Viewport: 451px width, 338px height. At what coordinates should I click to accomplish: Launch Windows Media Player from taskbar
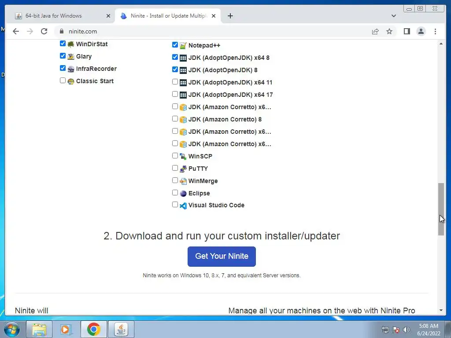[x=67, y=329]
